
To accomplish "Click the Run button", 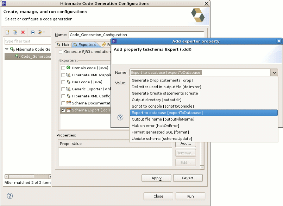I will [190, 196].
